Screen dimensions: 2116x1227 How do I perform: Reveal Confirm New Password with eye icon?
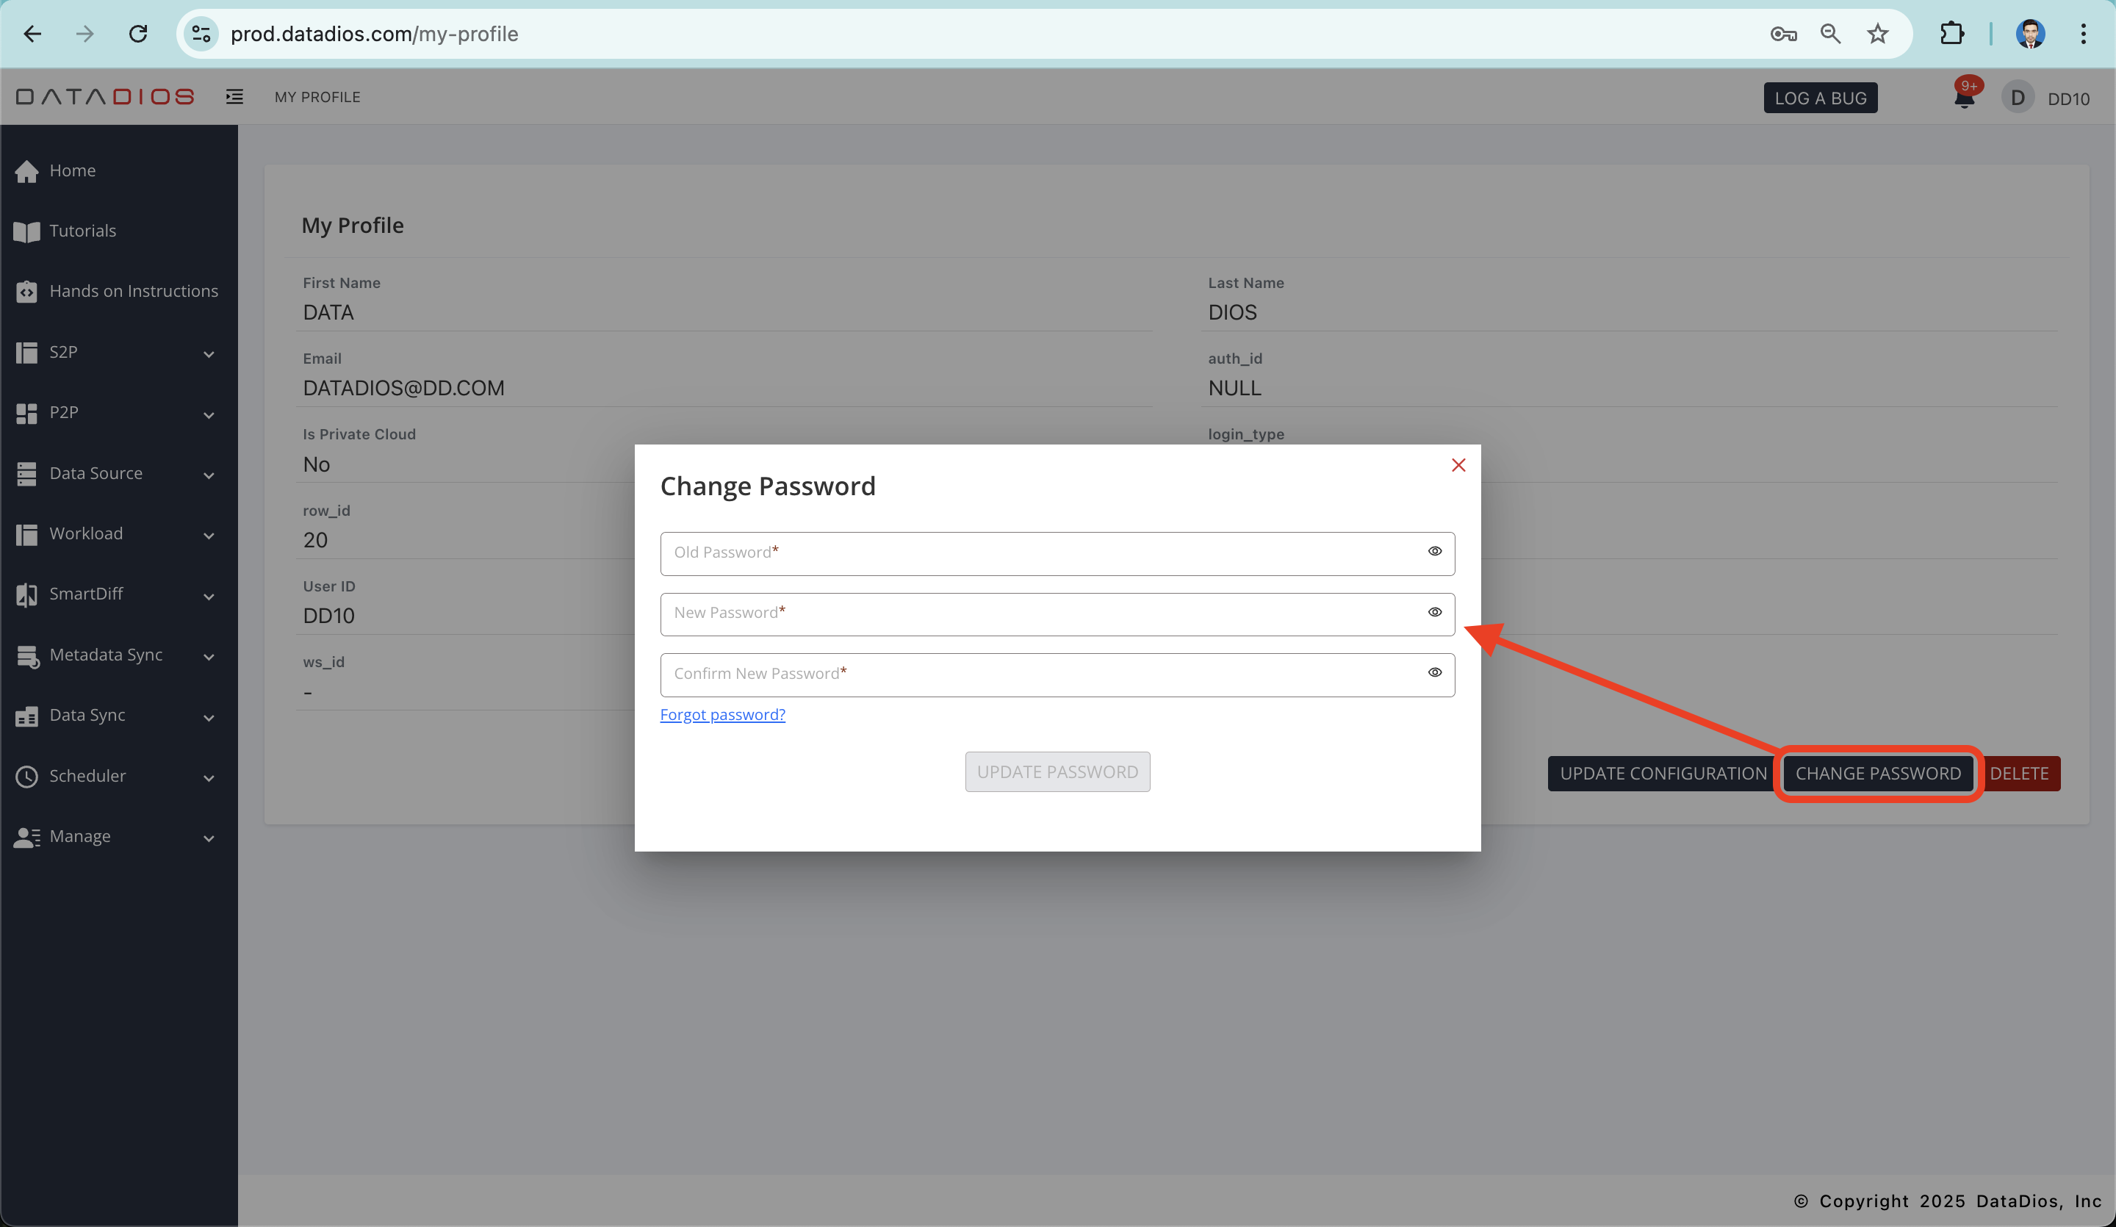pyautogui.click(x=1434, y=673)
